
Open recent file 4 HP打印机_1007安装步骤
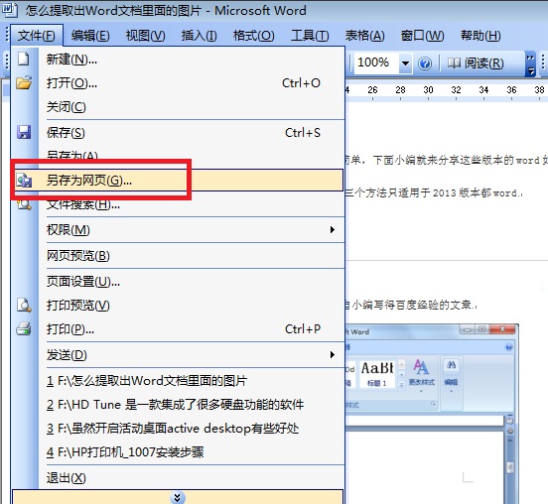pos(178,452)
